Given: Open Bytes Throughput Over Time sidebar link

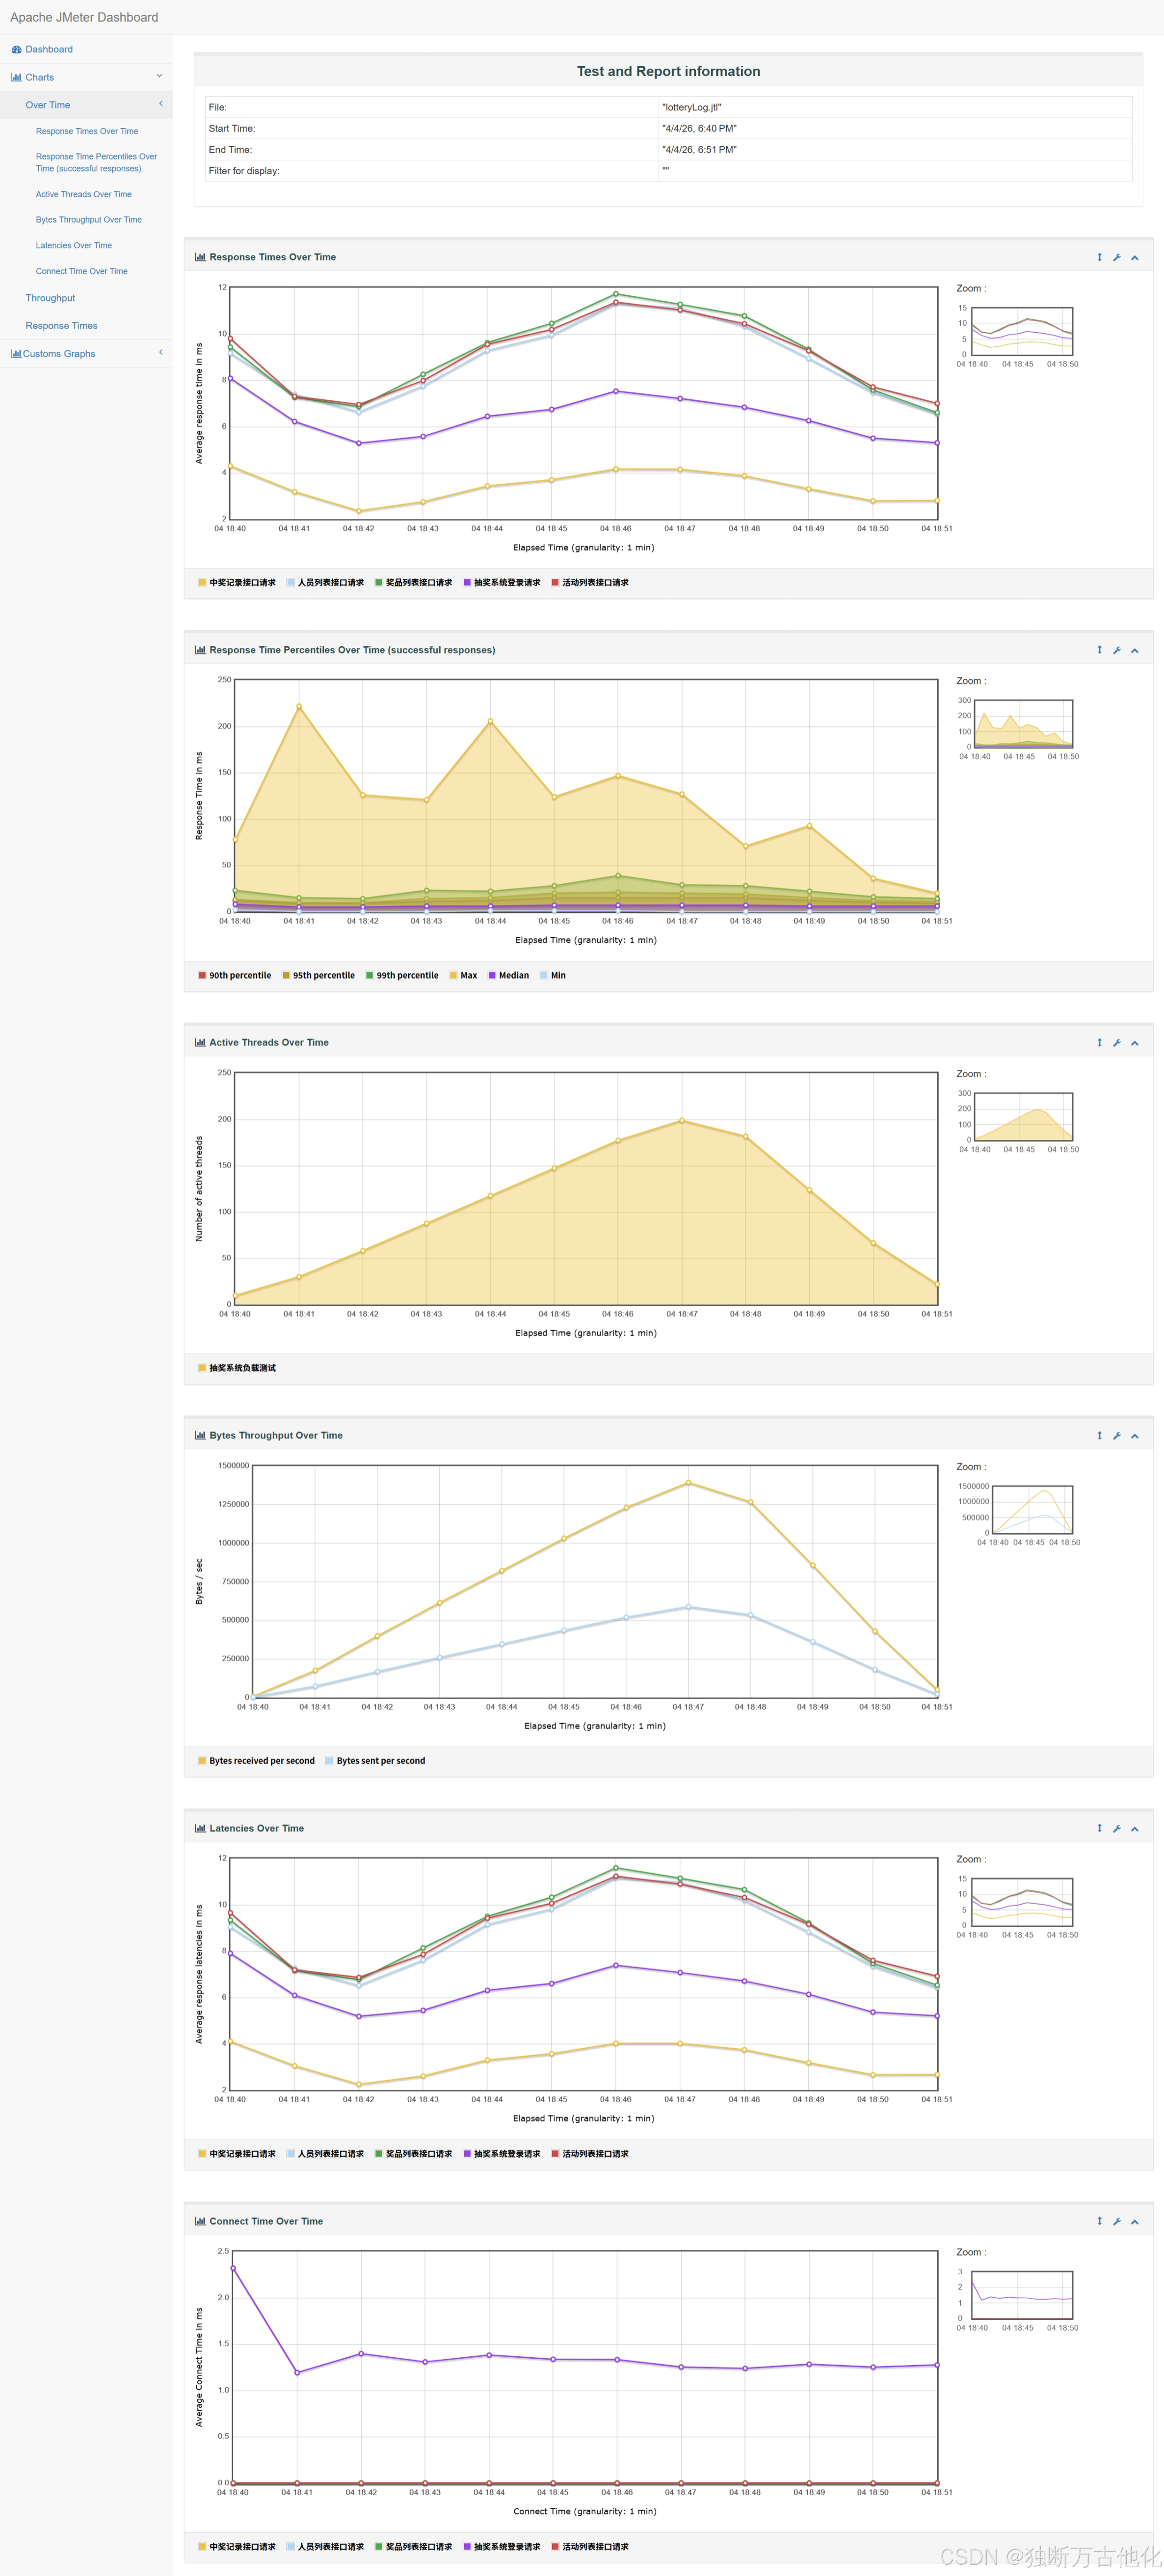Looking at the screenshot, I should [88, 219].
